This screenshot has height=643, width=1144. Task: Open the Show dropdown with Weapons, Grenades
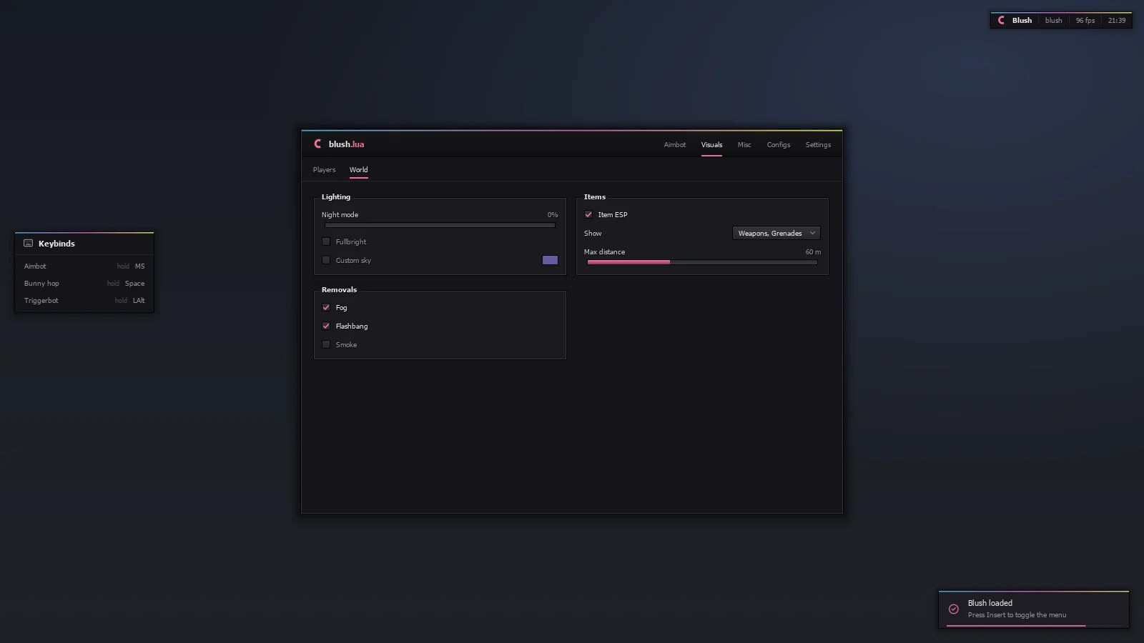tap(776, 234)
